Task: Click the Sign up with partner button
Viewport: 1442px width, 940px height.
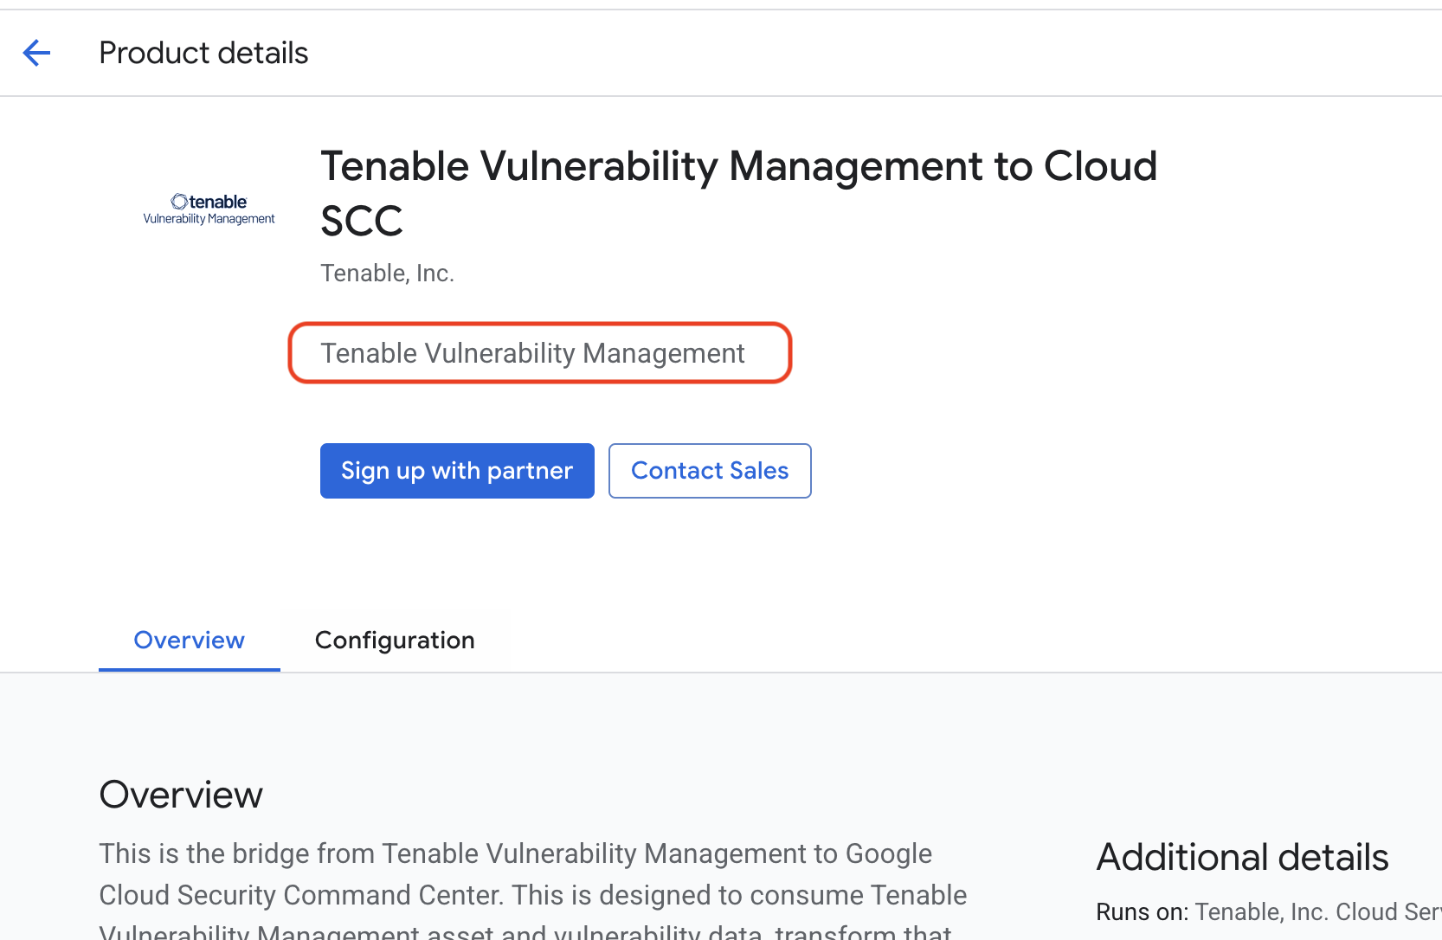Action: tap(457, 471)
